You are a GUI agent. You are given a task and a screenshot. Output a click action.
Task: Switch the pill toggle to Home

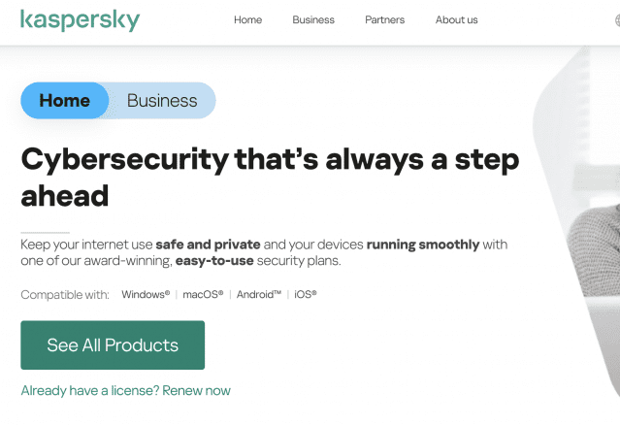(x=65, y=100)
